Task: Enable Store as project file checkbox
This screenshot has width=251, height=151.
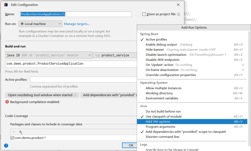Action: (x=144, y=14)
